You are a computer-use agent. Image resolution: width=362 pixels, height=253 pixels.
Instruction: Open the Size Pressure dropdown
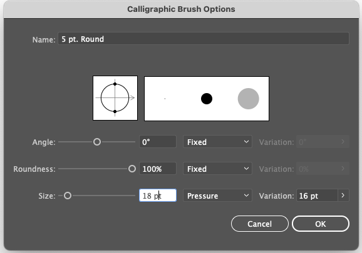[217, 196]
